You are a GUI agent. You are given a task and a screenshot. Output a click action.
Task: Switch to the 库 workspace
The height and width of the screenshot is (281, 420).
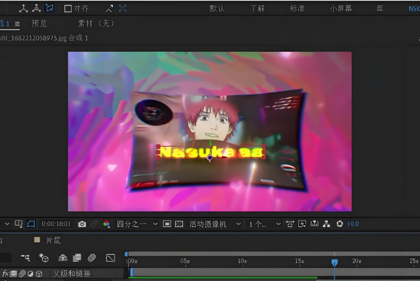[380, 8]
